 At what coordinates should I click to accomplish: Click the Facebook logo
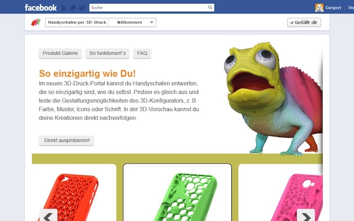pyautogui.click(x=41, y=8)
